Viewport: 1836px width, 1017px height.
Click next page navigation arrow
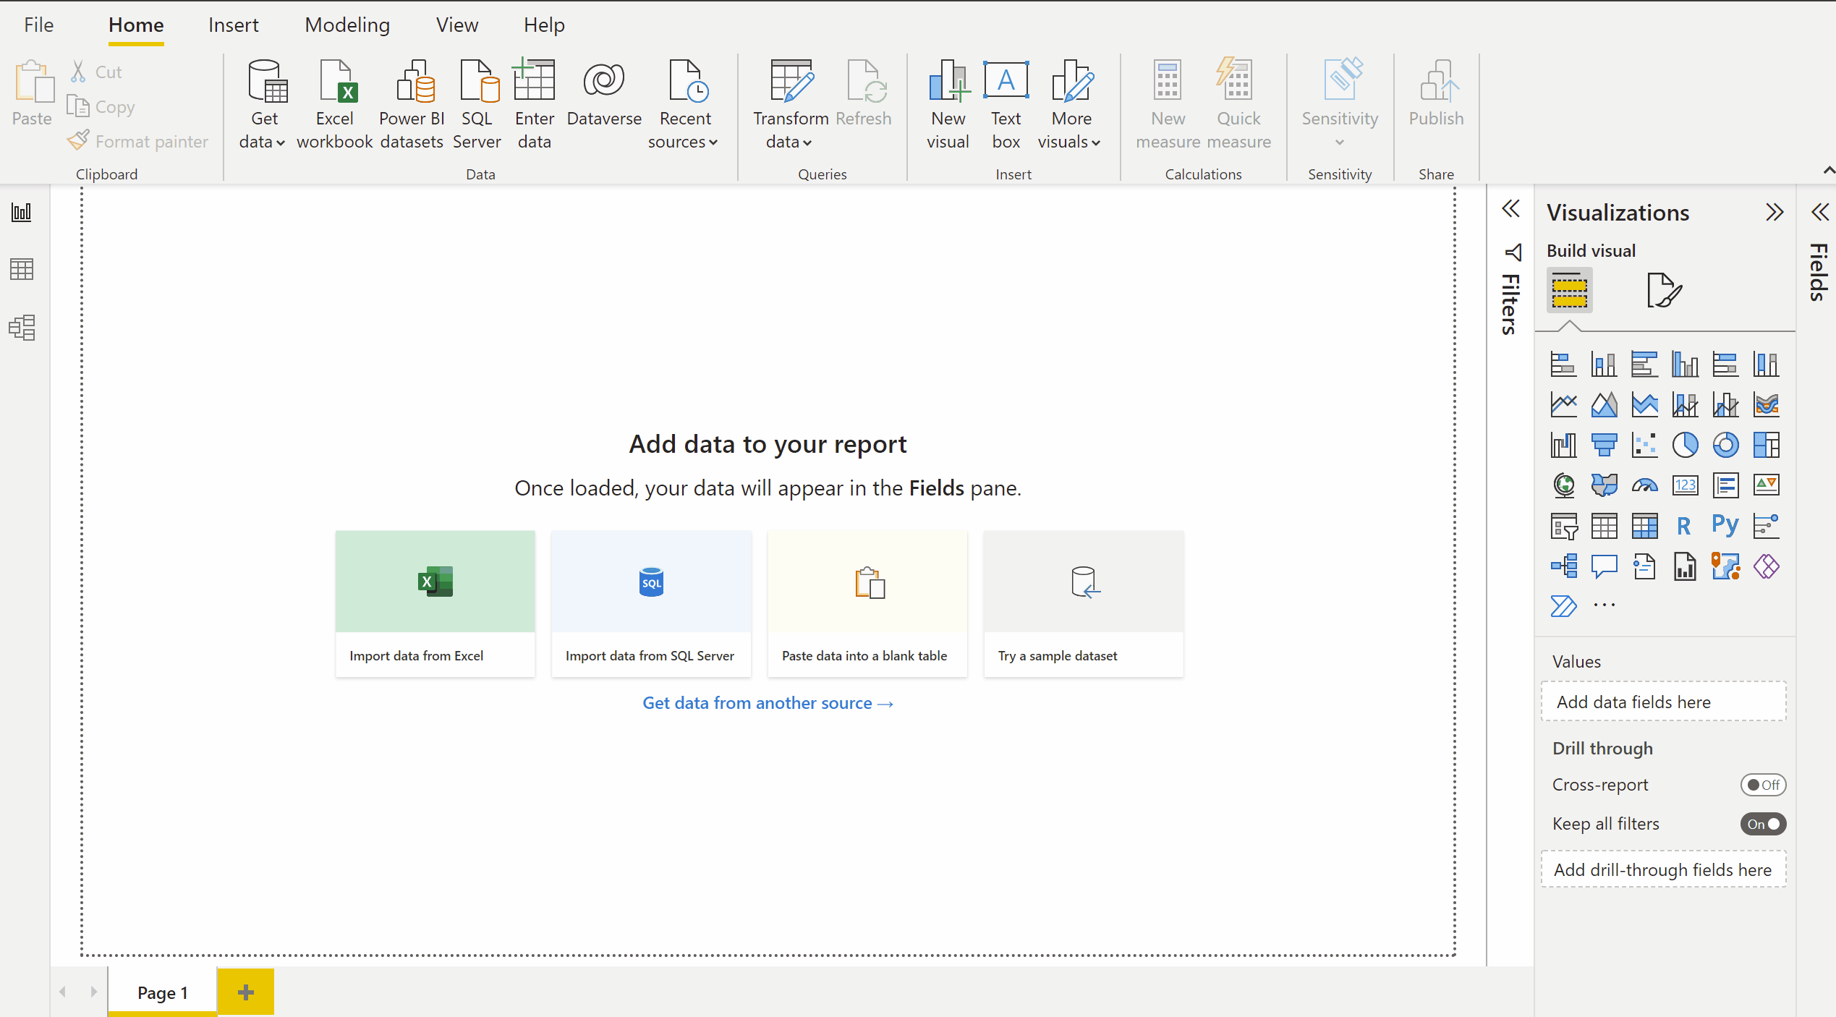tap(93, 992)
